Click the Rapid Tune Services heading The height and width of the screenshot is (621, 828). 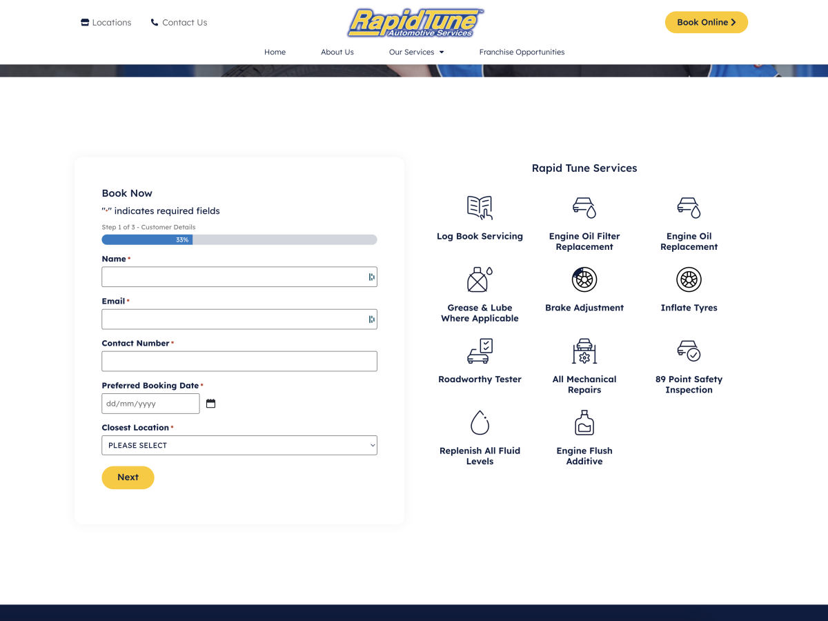tap(584, 168)
